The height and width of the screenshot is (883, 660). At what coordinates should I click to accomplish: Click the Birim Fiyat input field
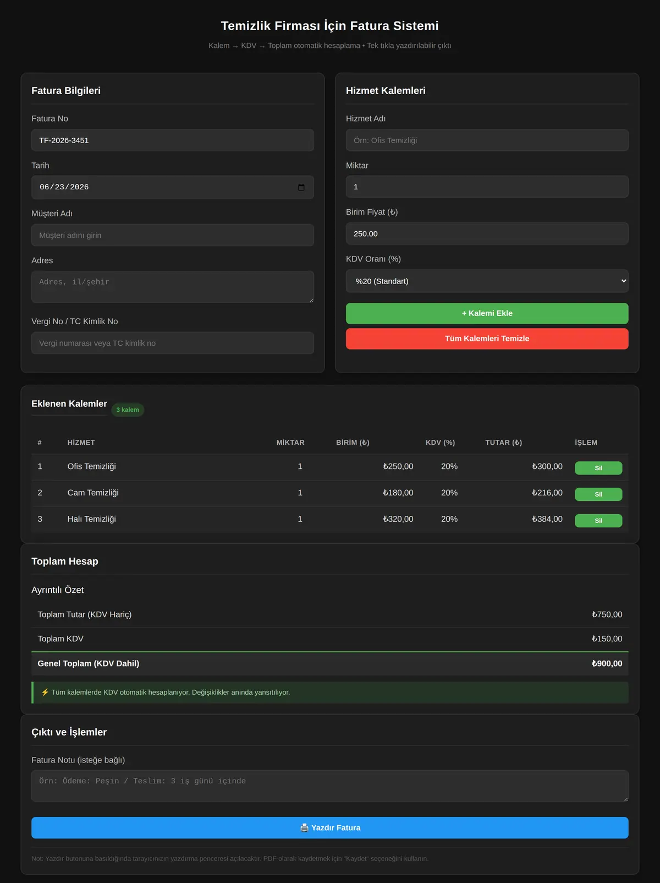pyautogui.click(x=487, y=233)
